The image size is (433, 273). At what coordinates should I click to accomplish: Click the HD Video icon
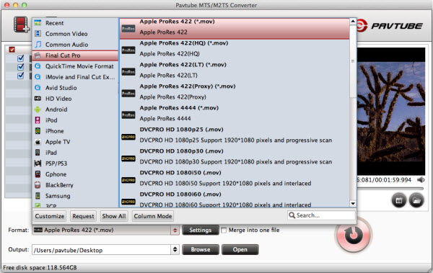[x=38, y=99]
